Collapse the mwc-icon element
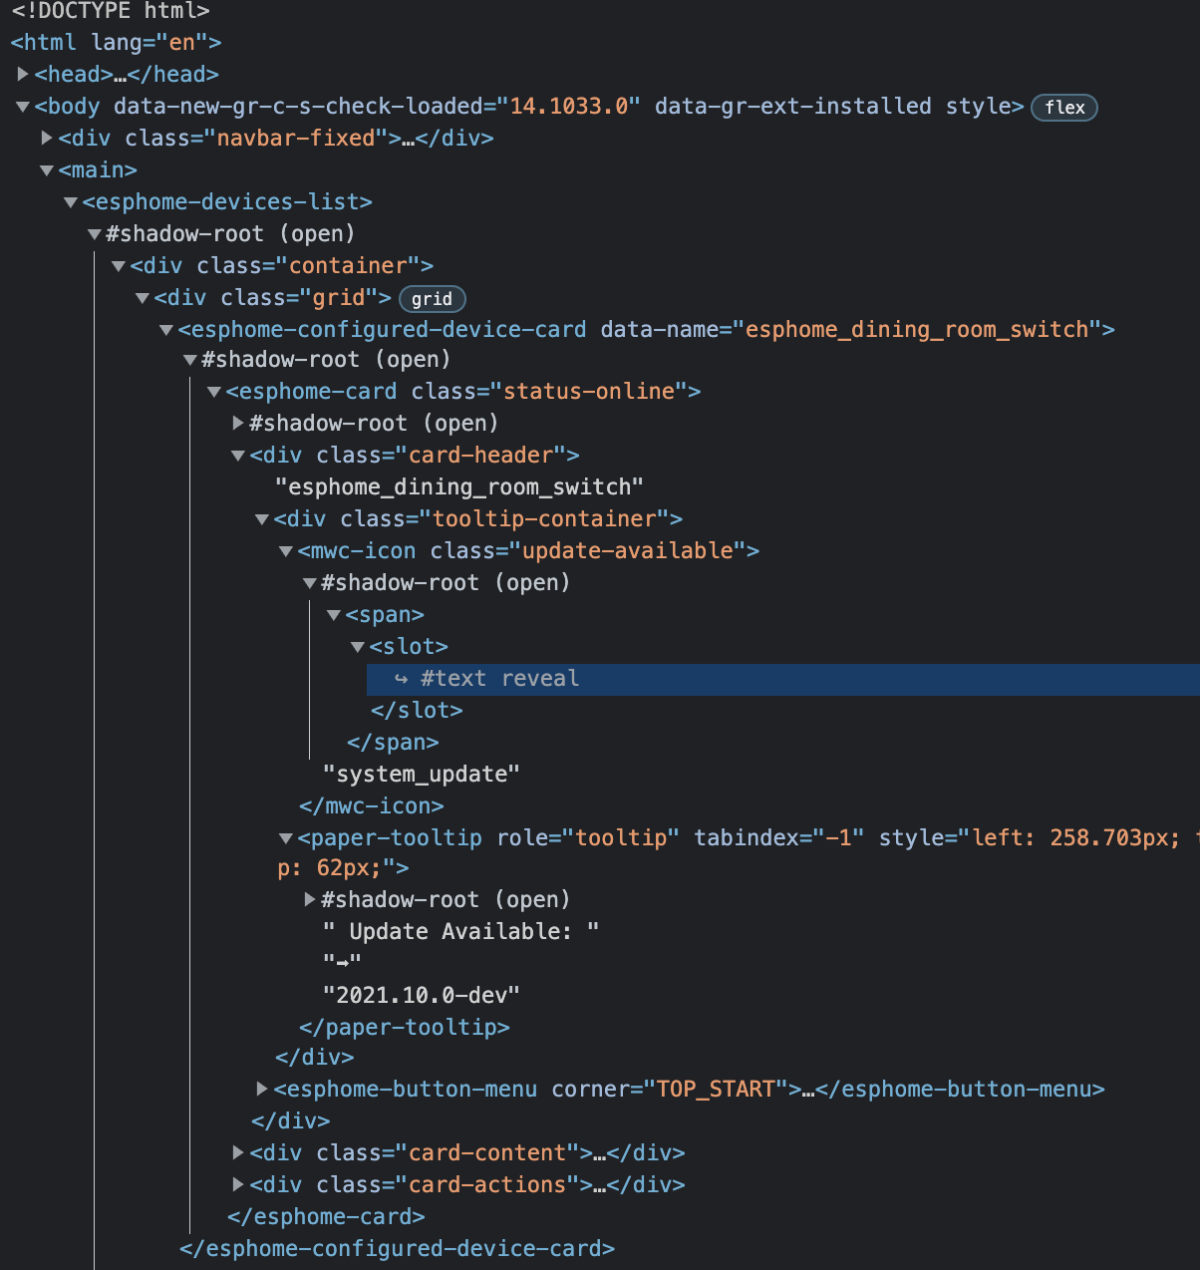 tap(285, 550)
